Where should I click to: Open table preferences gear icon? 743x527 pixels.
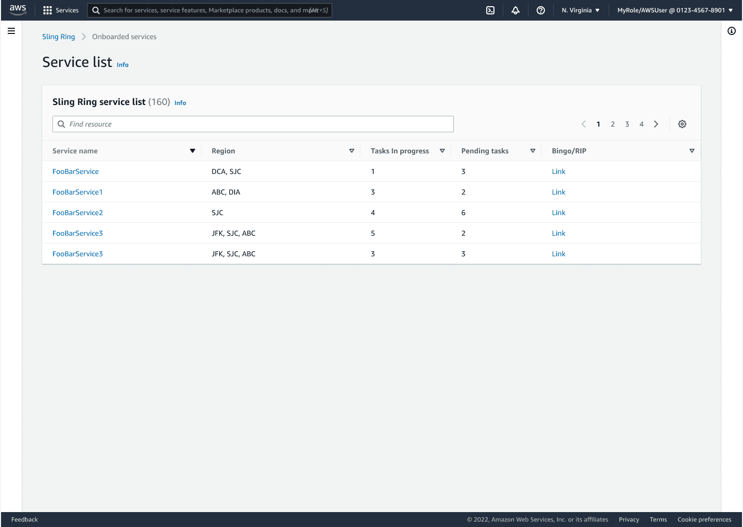682,124
